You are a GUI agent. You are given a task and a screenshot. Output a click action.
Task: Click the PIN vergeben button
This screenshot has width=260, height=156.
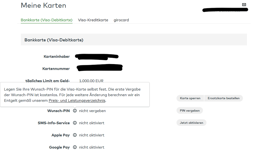[189, 111]
